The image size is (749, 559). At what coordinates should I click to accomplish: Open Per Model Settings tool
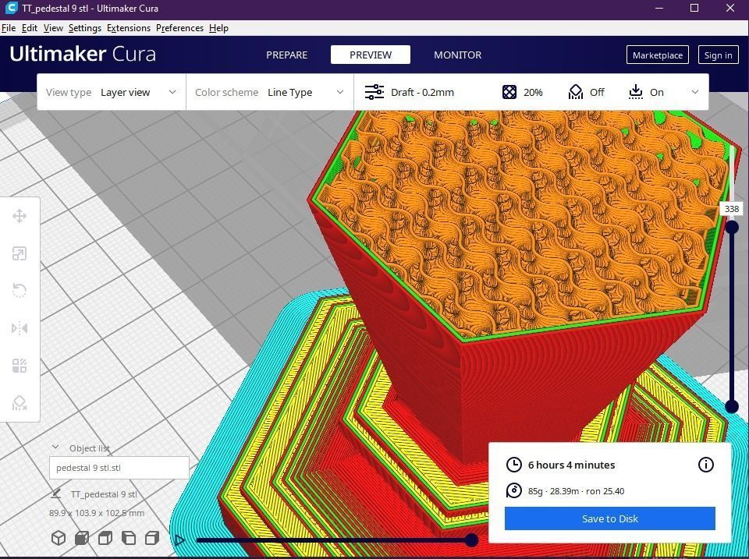tap(20, 366)
